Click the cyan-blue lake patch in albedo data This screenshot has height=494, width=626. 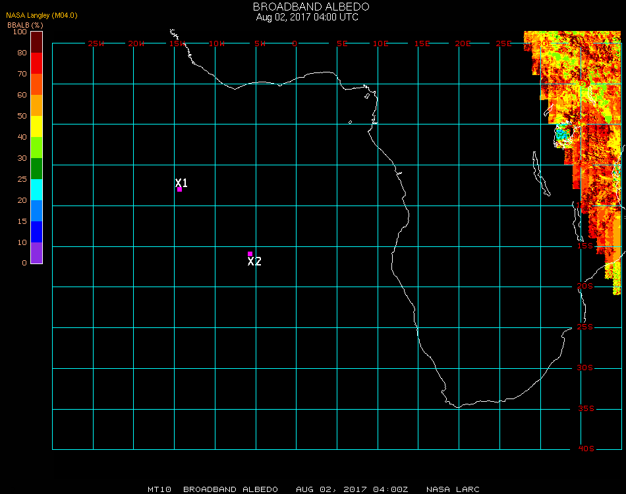(562, 134)
